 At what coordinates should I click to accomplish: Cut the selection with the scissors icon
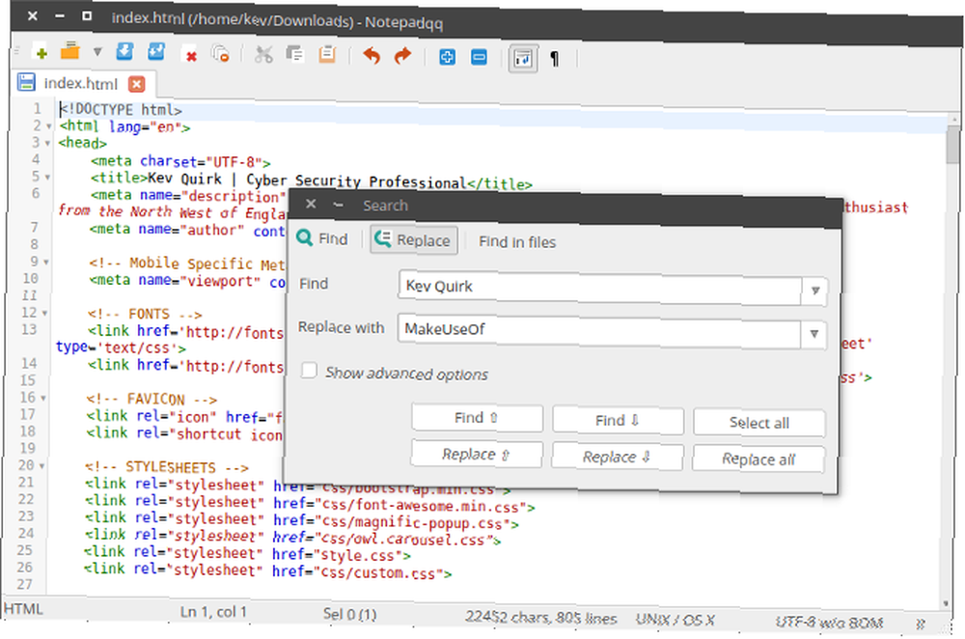point(263,54)
